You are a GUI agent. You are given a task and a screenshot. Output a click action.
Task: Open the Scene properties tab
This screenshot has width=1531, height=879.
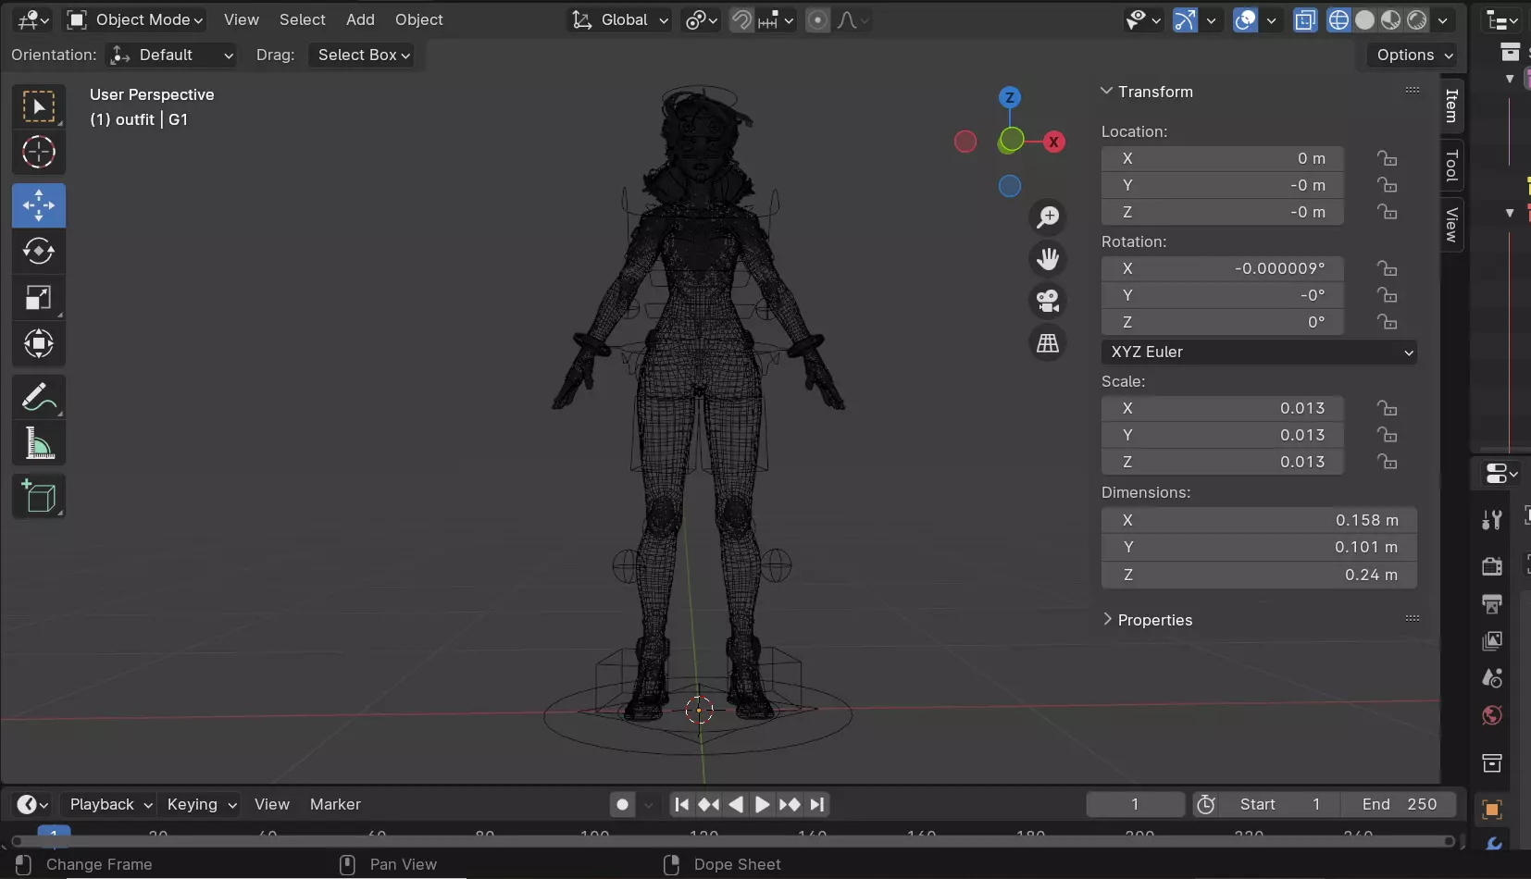[x=1491, y=678]
